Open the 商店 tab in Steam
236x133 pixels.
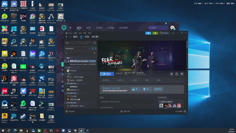75,37
